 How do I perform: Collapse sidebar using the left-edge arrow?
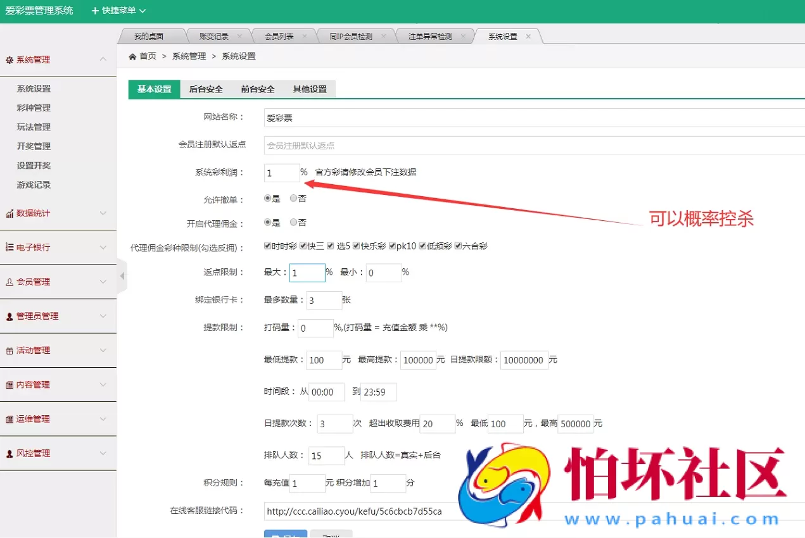point(120,277)
